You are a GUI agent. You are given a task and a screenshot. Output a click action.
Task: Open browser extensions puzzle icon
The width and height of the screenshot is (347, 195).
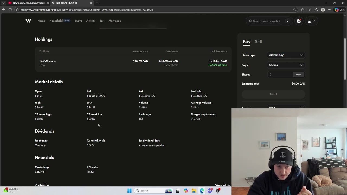point(303,10)
